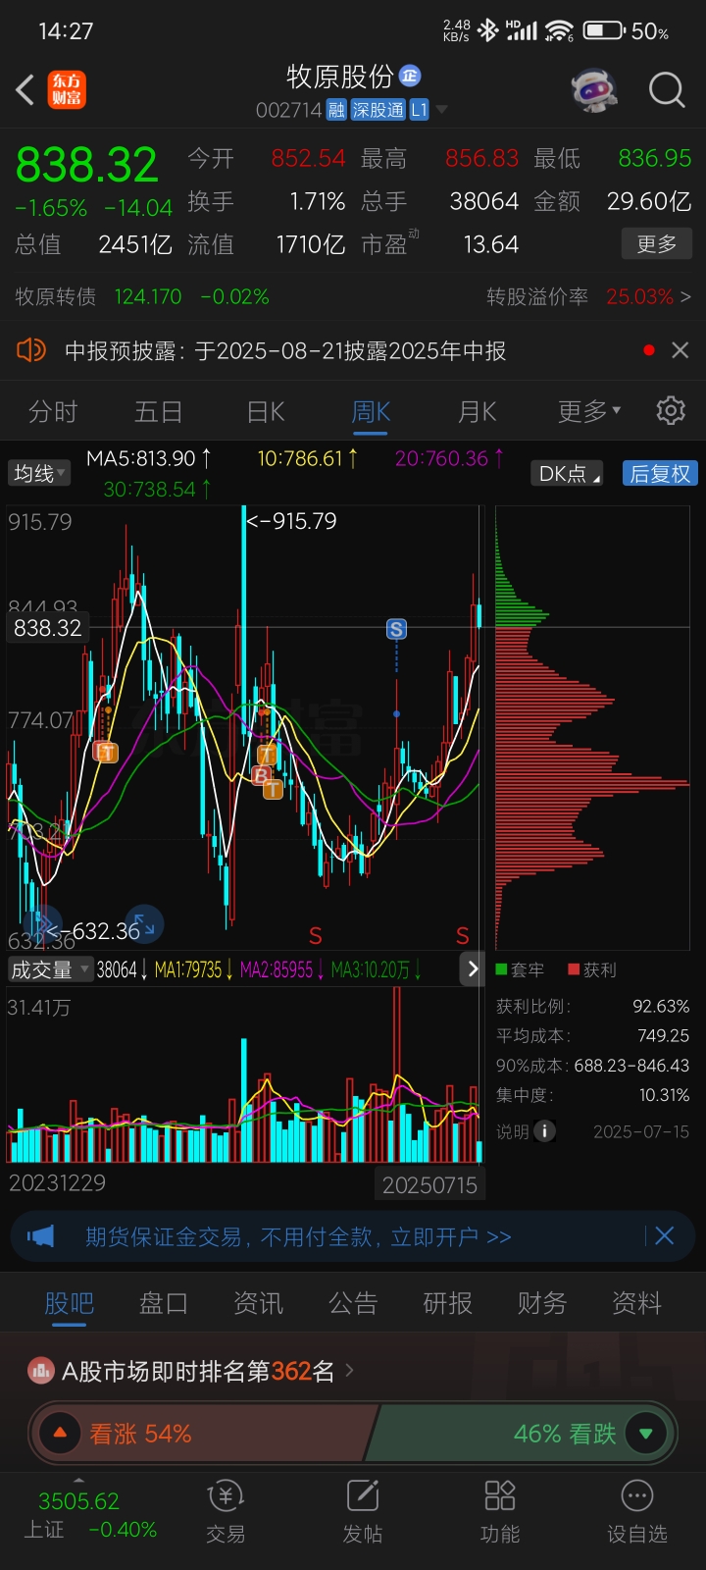Switch to 月K chart tab
This screenshot has width=706, height=1570.
click(478, 411)
